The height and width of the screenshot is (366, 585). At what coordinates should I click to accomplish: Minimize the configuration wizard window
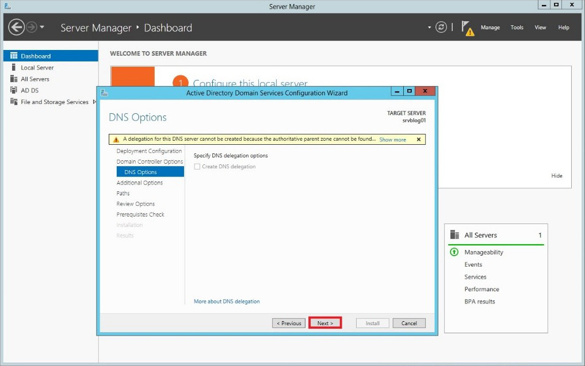pos(397,91)
